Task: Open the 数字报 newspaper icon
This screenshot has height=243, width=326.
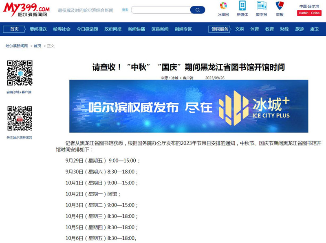Action: (x=261, y=6)
